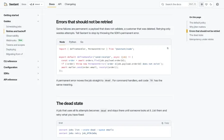Image resolution: width=224 pixels, height=140 pixels.
Task: Click the Sextant brand name
Action: (14, 4)
